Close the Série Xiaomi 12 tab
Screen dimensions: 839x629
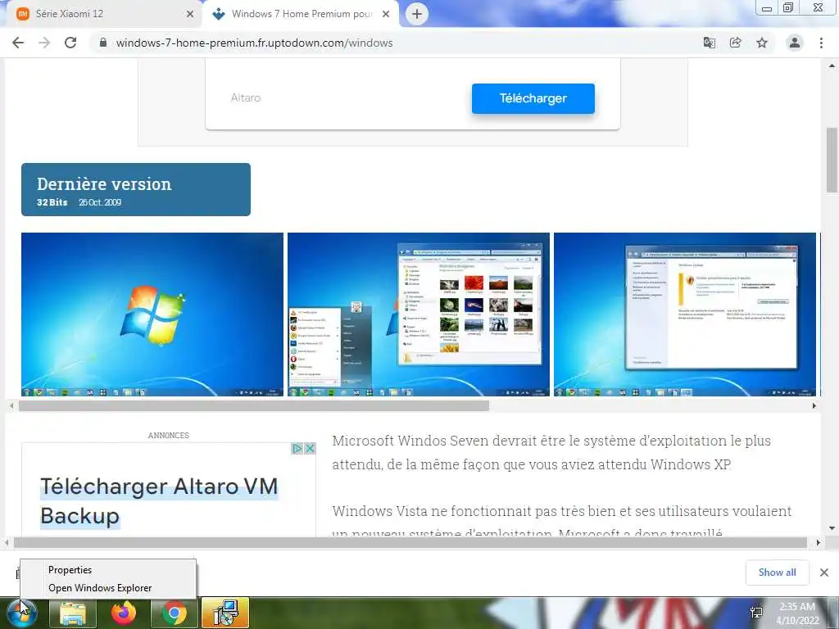coord(190,14)
